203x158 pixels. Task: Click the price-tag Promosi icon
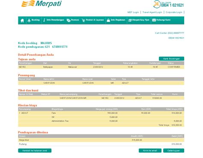(x=69, y=21)
